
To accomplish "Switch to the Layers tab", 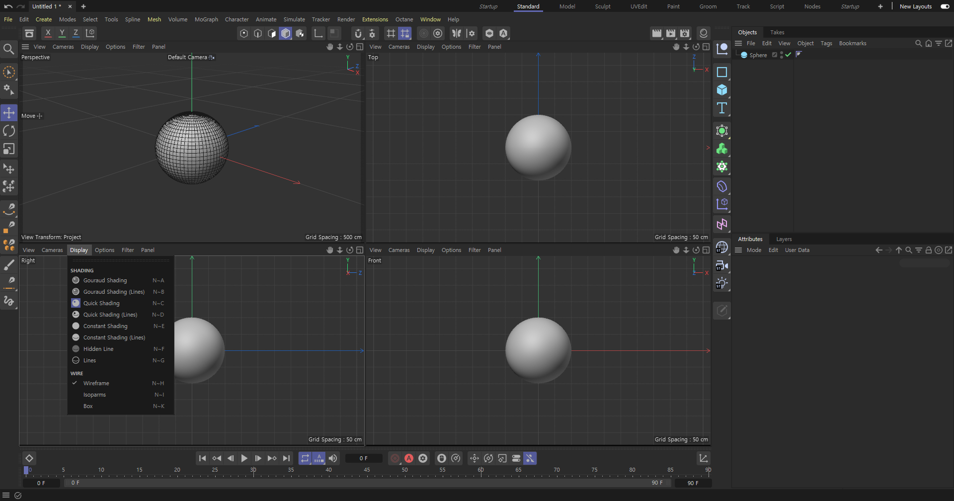I will point(784,239).
